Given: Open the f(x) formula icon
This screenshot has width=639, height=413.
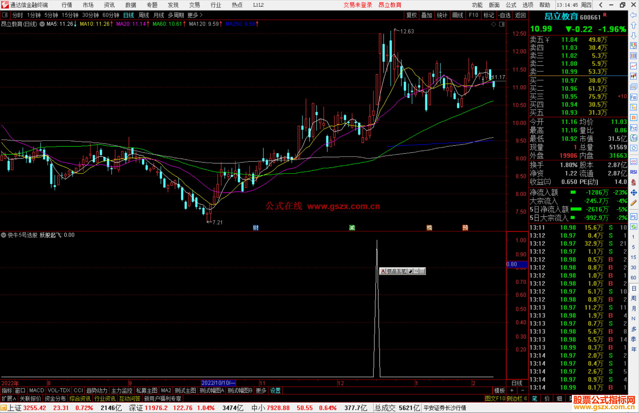Looking at the screenshot, I should click(x=633, y=138).
